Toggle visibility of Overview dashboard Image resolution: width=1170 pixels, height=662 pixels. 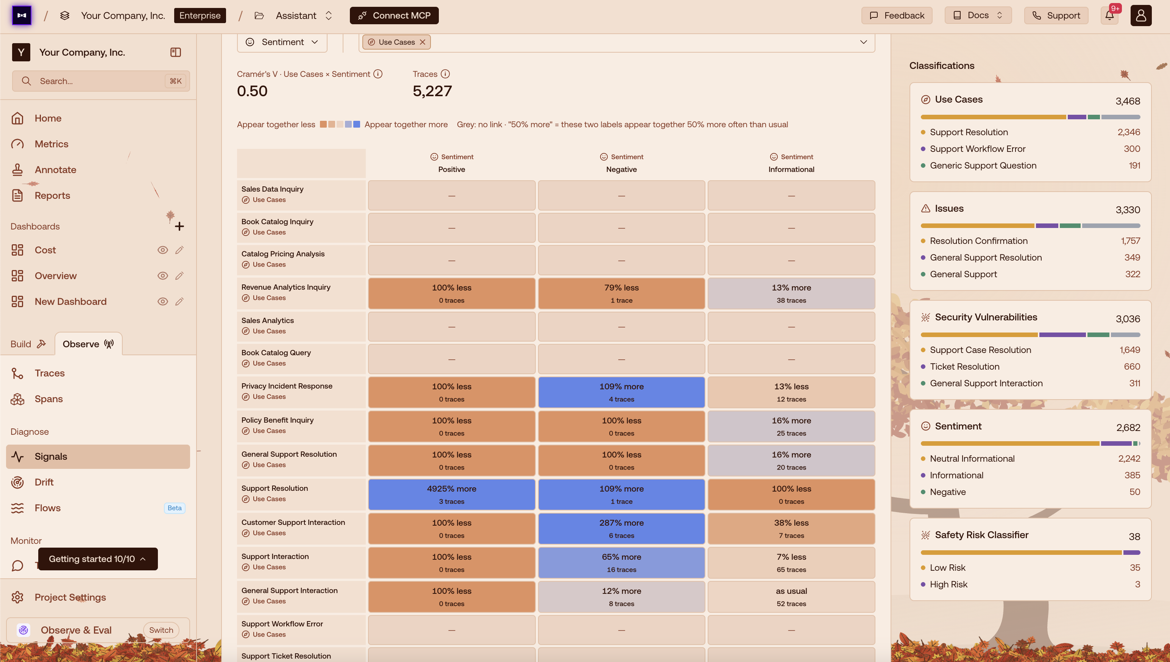tap(163, 276)
